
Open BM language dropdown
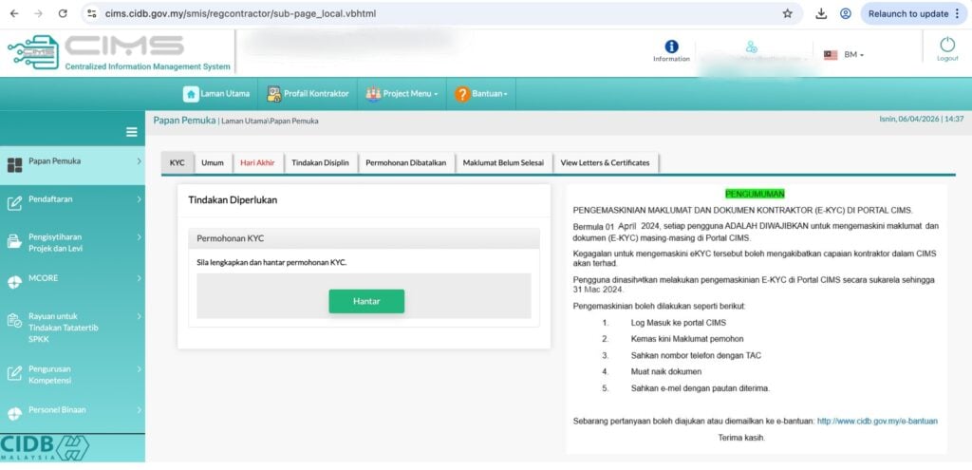[x=853, y=54]
